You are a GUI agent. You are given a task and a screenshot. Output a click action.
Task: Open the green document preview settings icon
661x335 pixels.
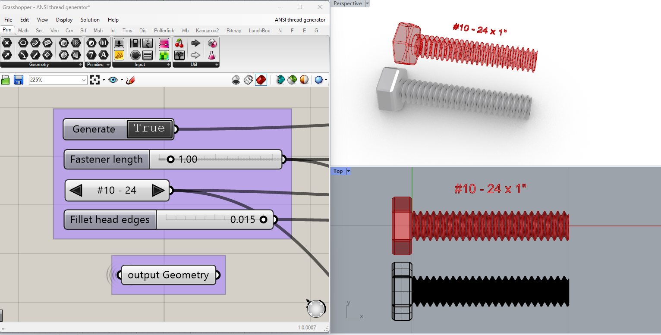click(x=292, y=80)
